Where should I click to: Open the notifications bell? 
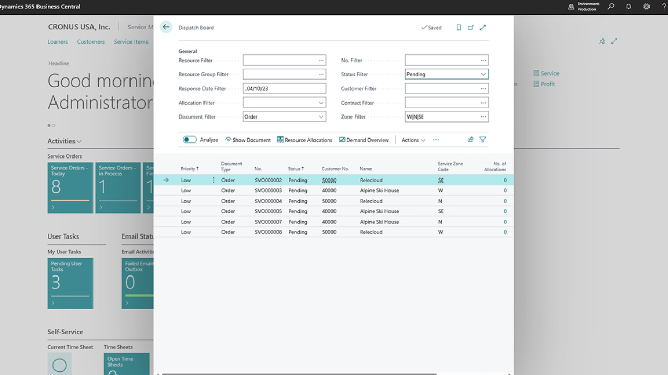(628, 7)
